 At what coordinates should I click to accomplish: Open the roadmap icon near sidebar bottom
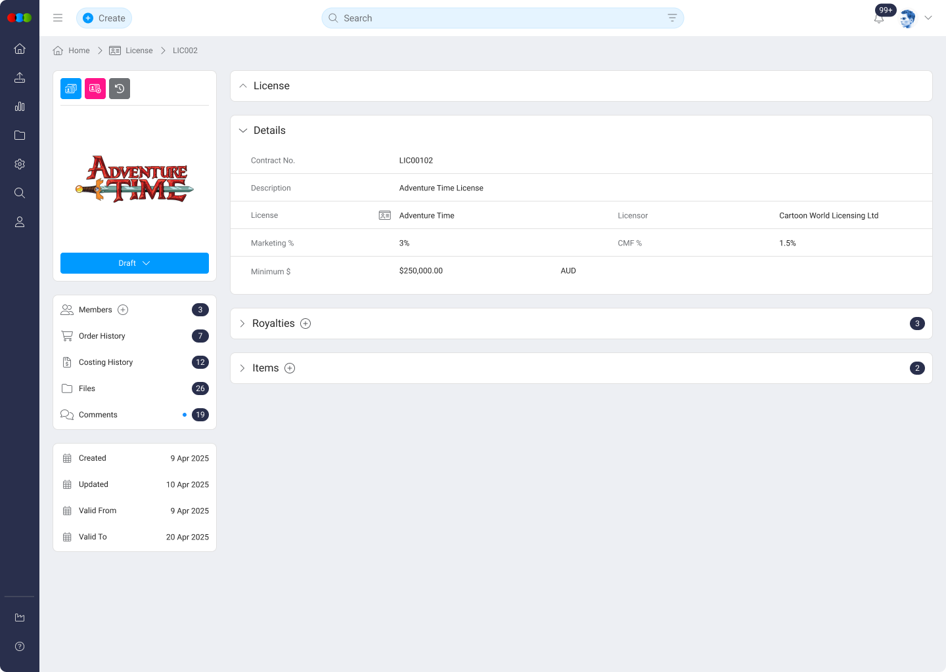(19, 617)
